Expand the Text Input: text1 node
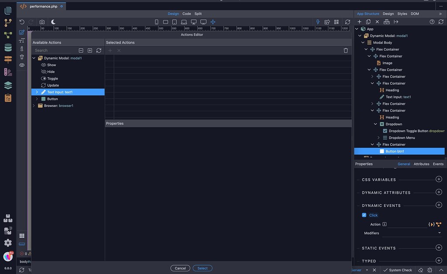This screenshot has width=447, height=274. [x=37, y=92]
